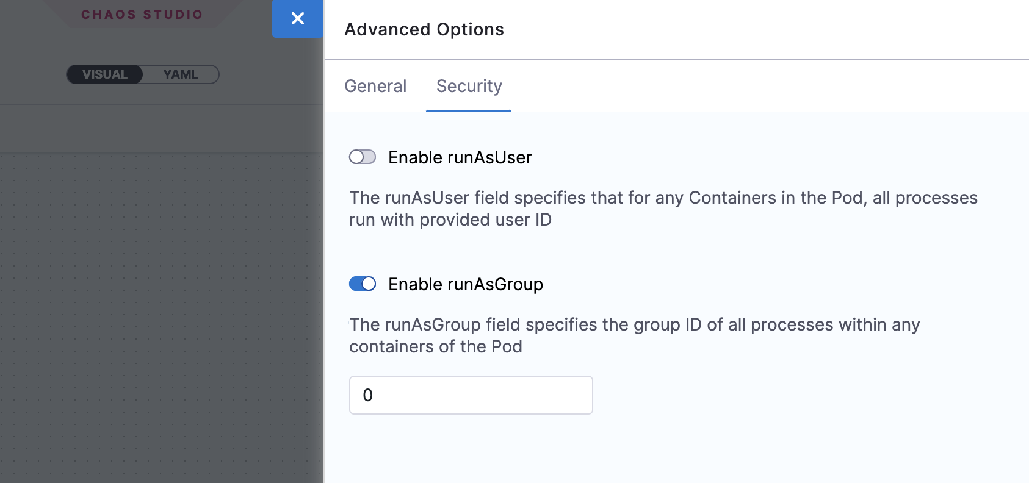Viewport: 1029px width, 483px height.
Task: Click the white knob on runAsGroup toggle
Action: (369, 284)
